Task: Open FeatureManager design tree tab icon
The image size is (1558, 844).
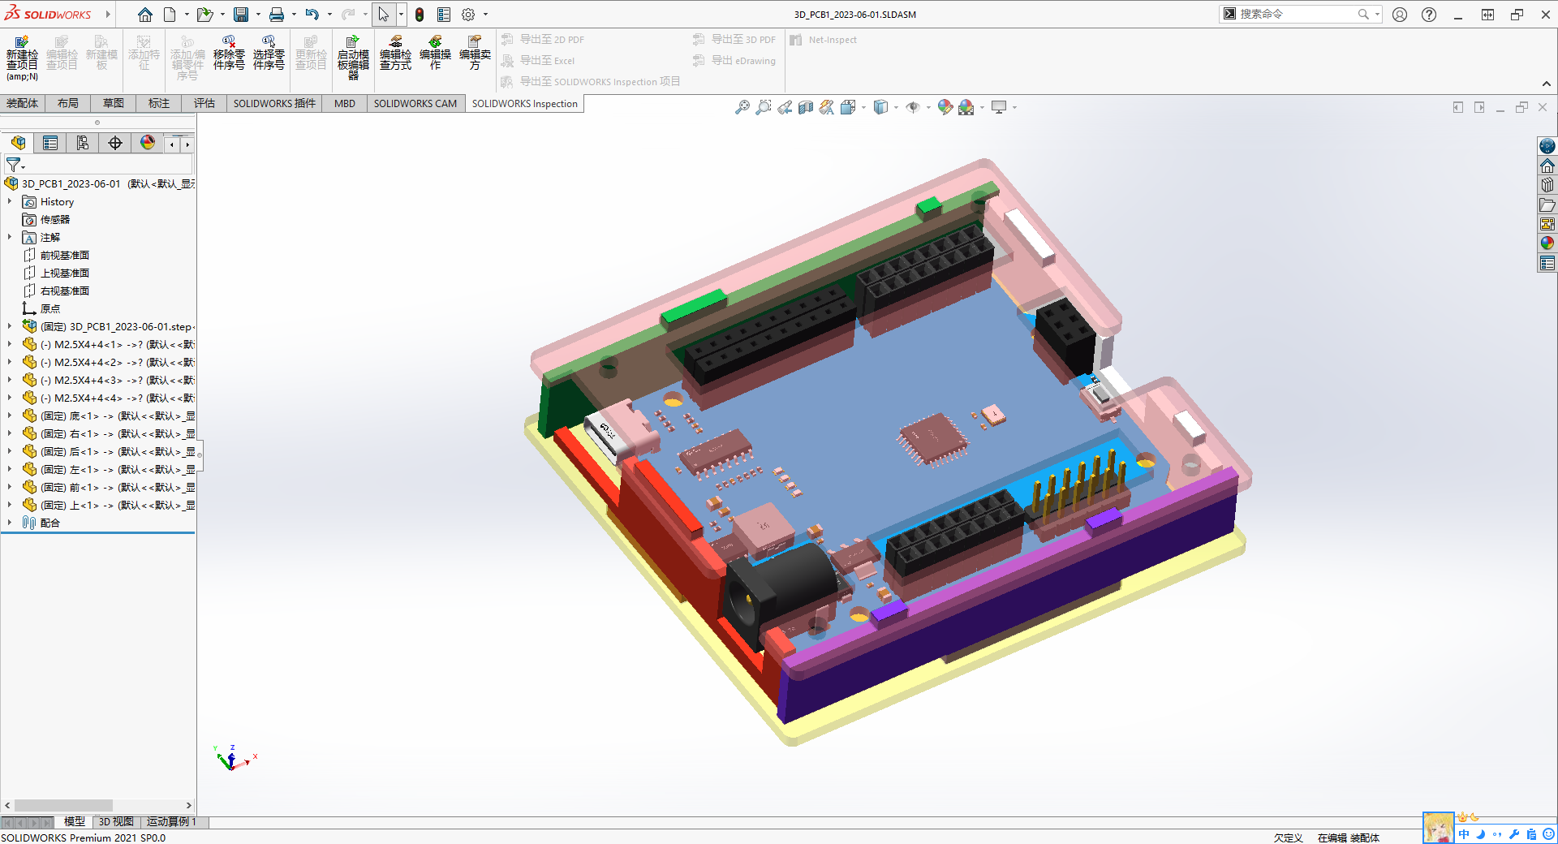Action: (18, 143)
